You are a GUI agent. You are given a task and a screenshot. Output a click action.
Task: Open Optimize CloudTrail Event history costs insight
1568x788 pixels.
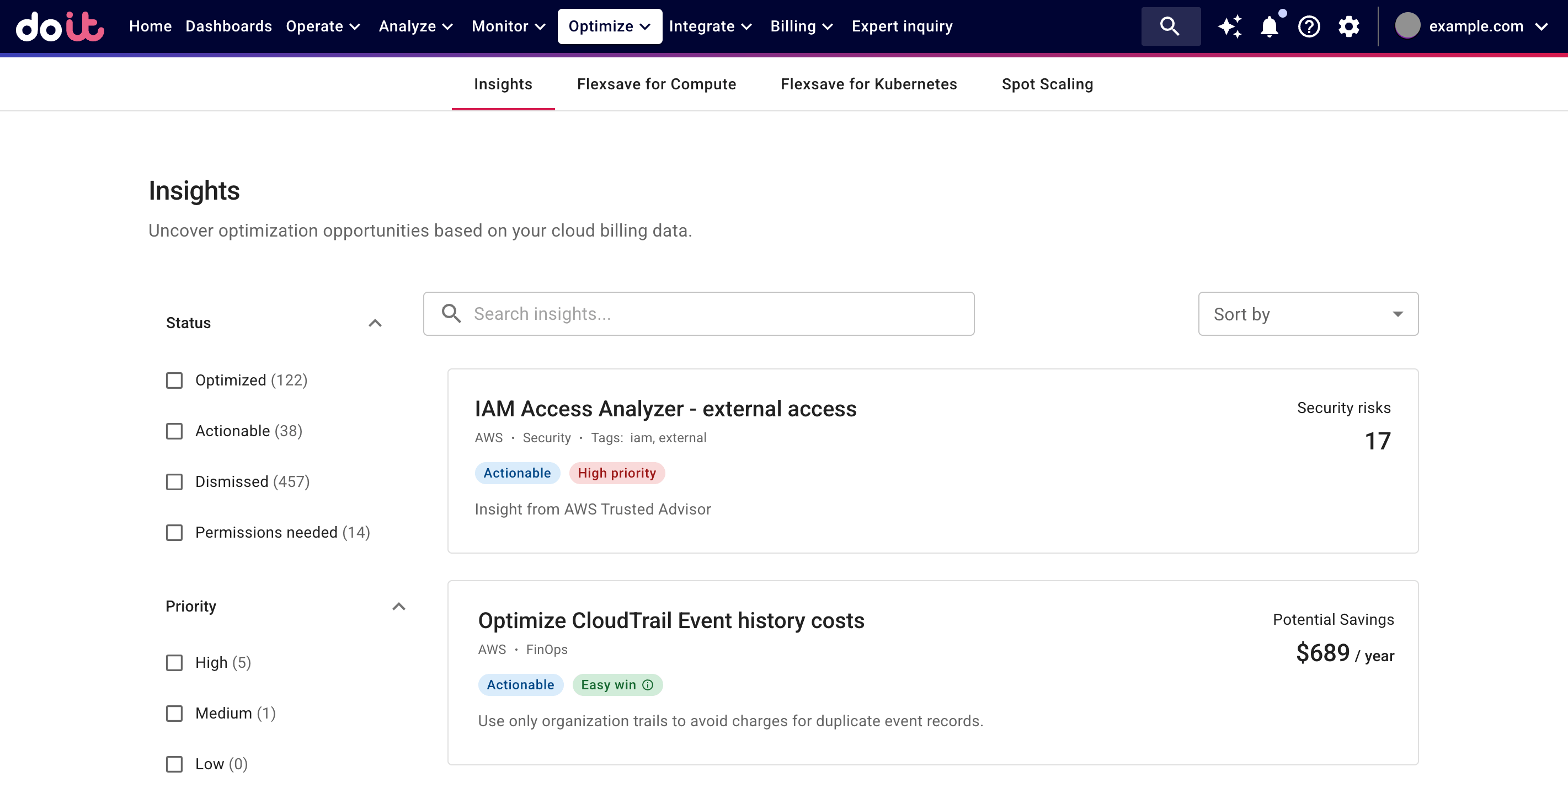tap(671, 621)
